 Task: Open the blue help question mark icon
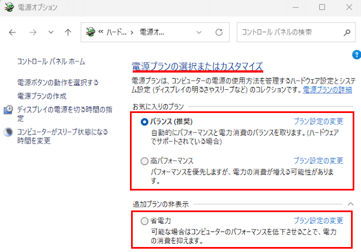click(357, 54)
